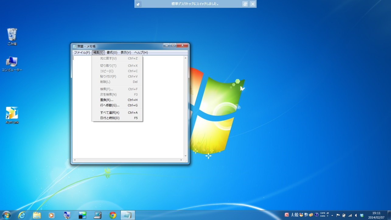Click the IME help question mark icon
This screenshot has height=220, width=391.
click(x=316, y=215)
